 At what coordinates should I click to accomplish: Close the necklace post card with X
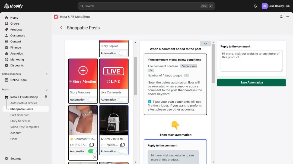coord(95,157)
